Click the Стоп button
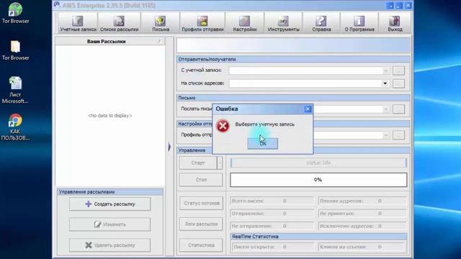 point(201,180)
